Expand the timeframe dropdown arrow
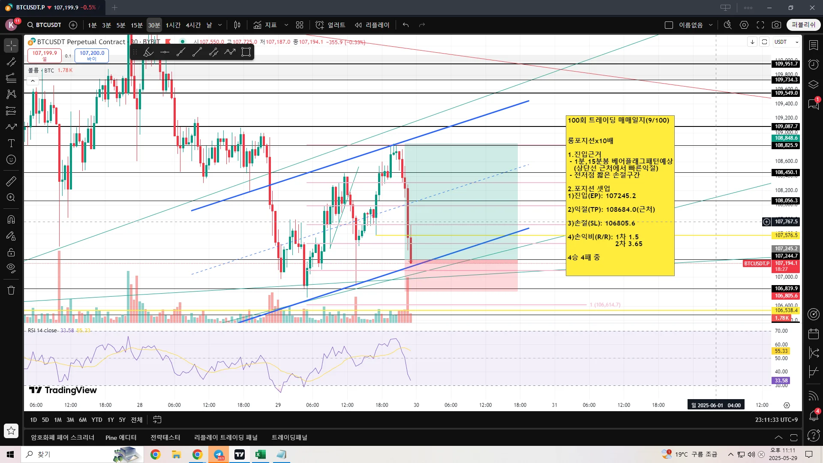 [x=220, y=25]
